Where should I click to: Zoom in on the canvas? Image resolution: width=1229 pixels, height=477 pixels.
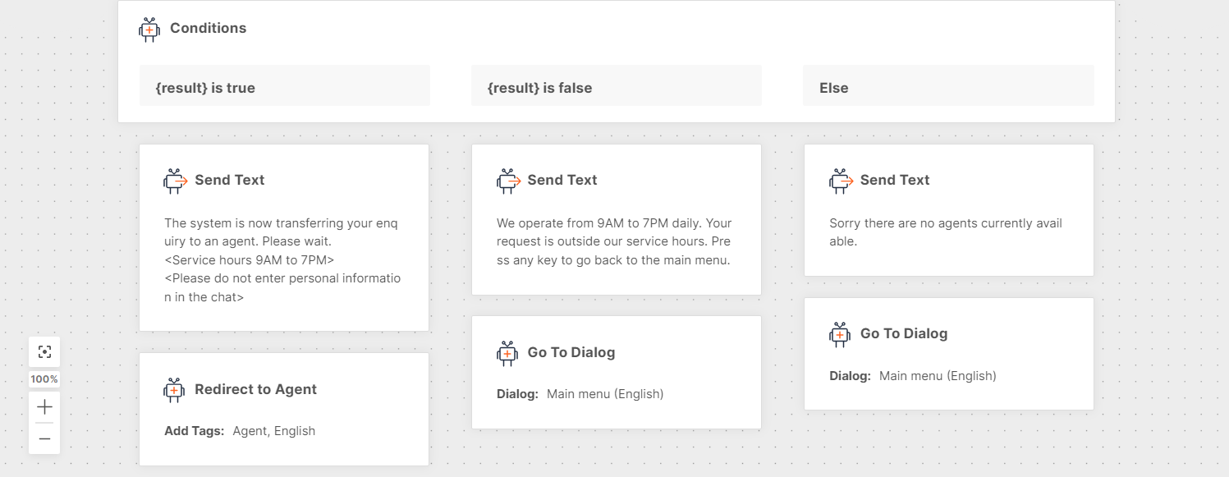[44, 406]
